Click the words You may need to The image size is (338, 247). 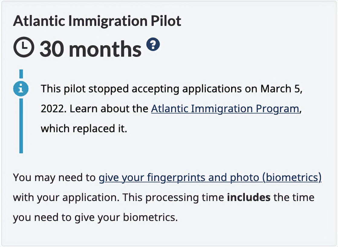point(54,178)
